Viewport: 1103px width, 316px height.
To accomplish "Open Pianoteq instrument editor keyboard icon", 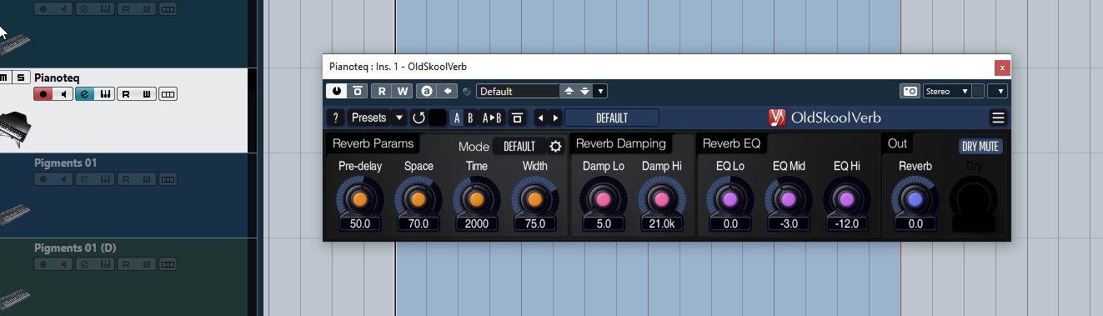I will click(105, 94).
